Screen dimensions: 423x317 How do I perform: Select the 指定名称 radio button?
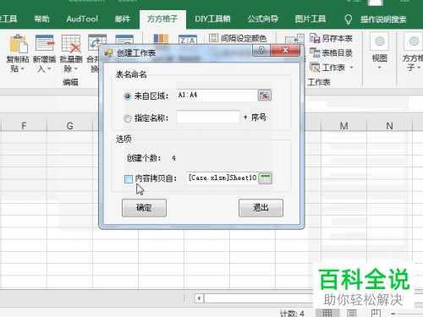pyautogui.click(x=128, y=118)
